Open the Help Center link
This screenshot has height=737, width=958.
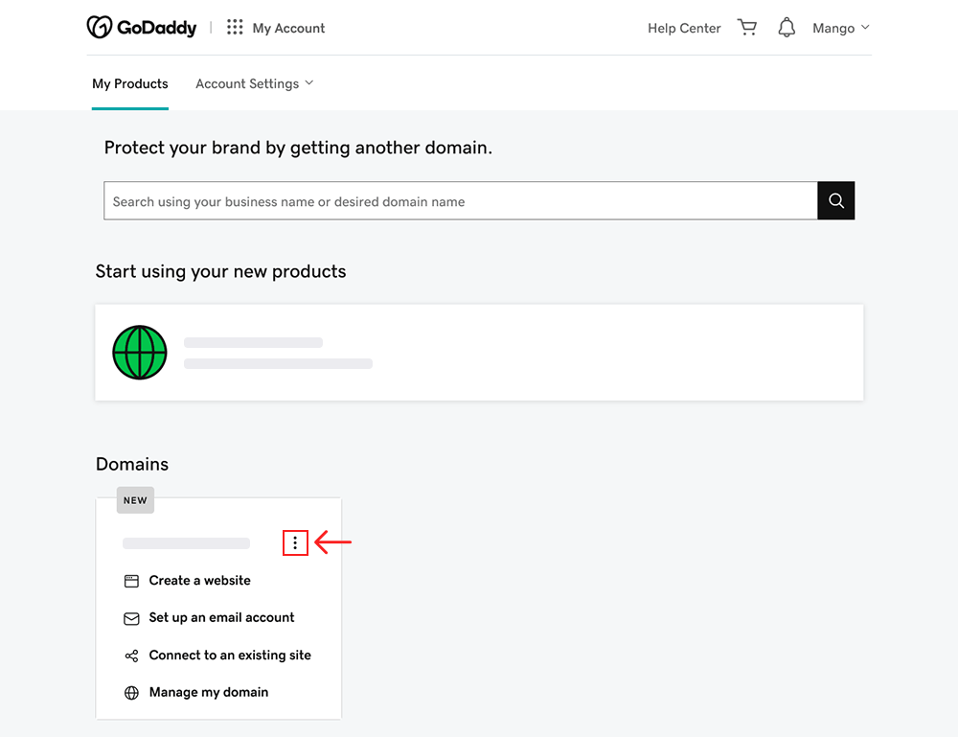tap(684, 28)
